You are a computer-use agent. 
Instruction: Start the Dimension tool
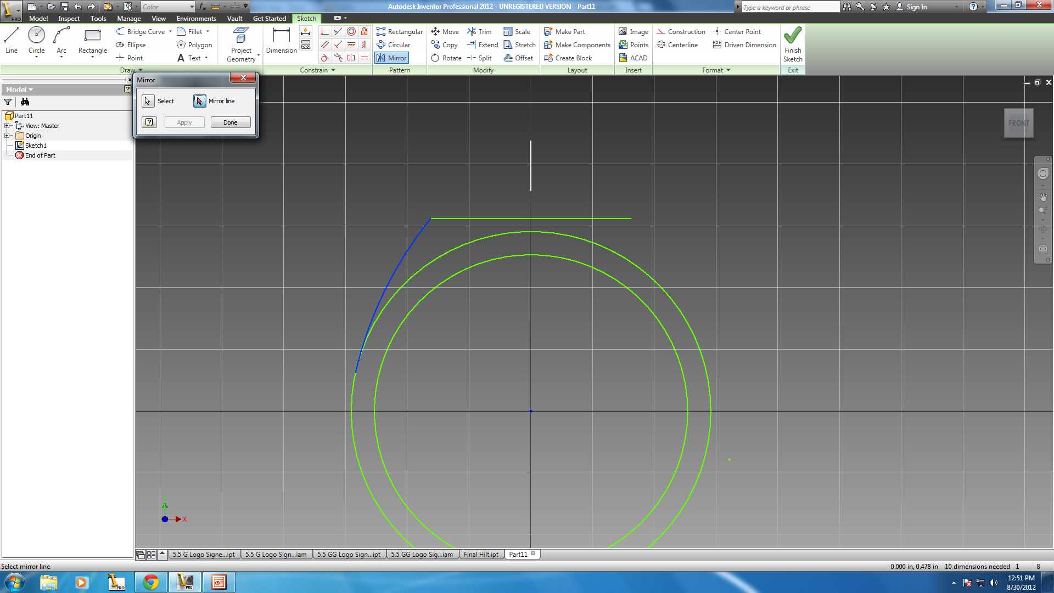click(281, 40)
